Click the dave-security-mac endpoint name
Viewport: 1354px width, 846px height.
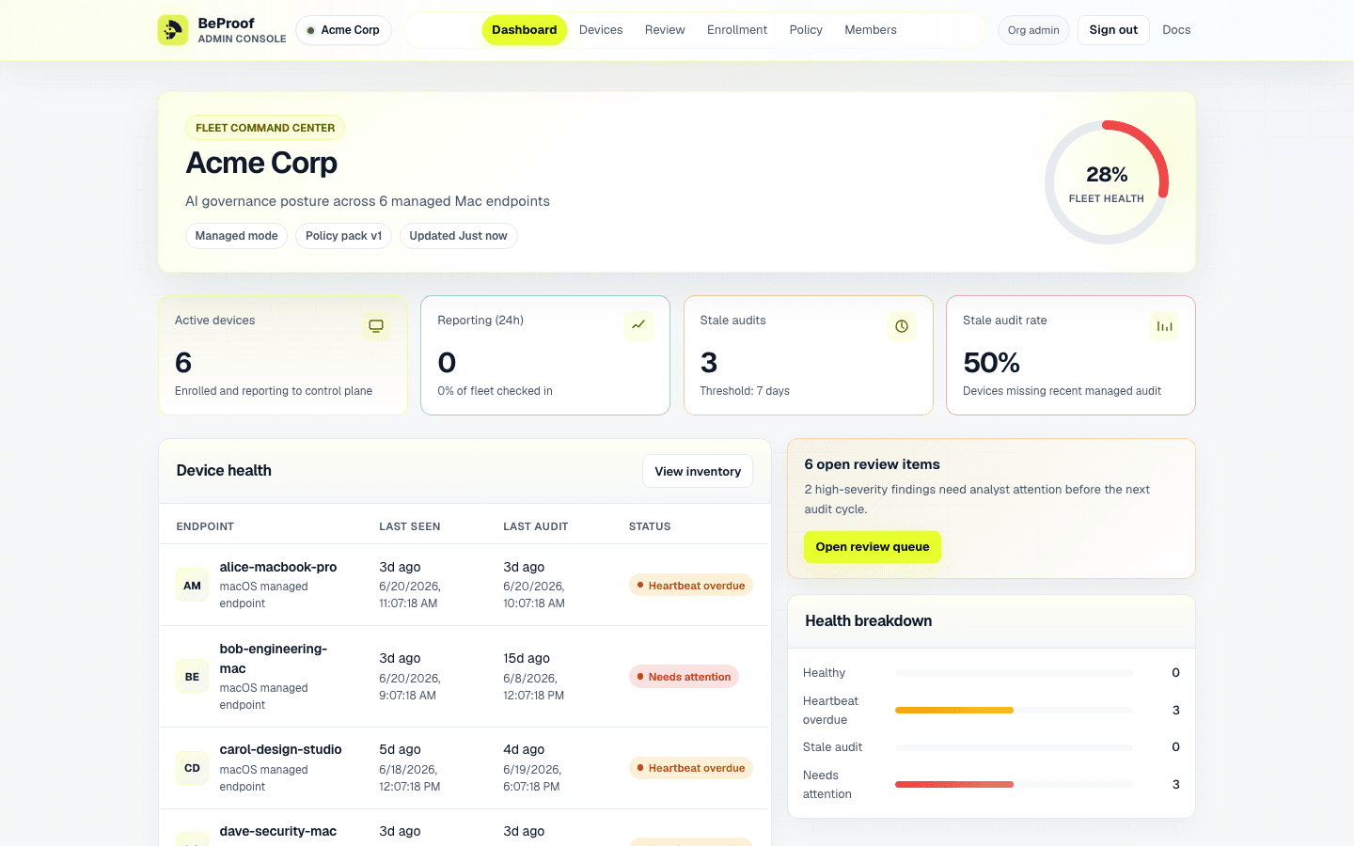pyautogui.click(x=277, y=831)
